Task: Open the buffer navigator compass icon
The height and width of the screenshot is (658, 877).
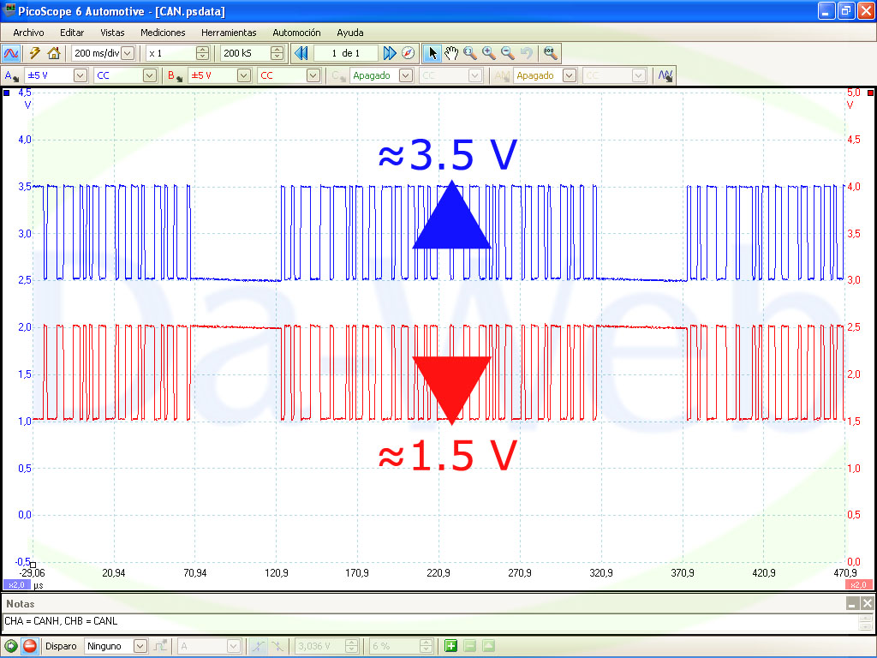Action: tap(409, 53)
